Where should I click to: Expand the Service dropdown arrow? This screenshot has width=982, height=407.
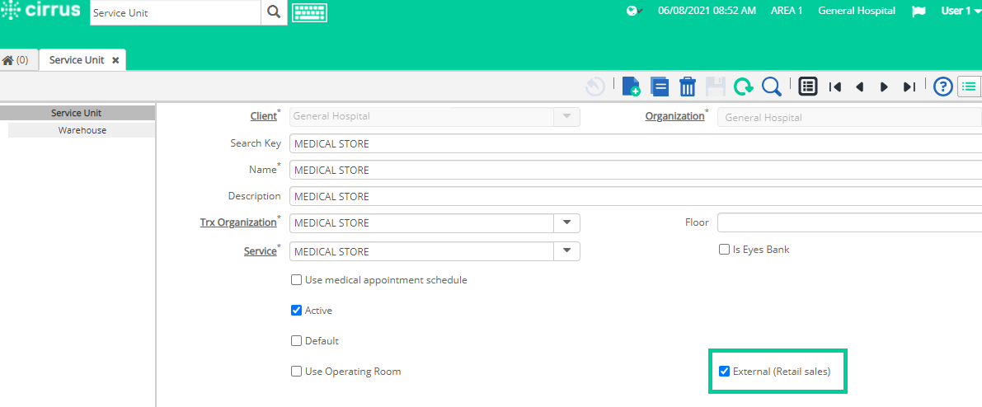coord(566,251)
